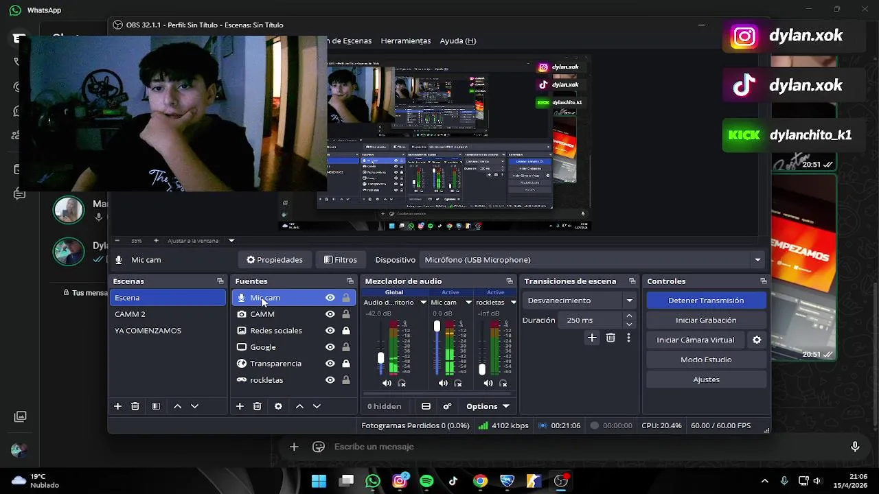Screen dimensions: 879x494
Task: Enter Modo Estudio
Action: [706, 360]
